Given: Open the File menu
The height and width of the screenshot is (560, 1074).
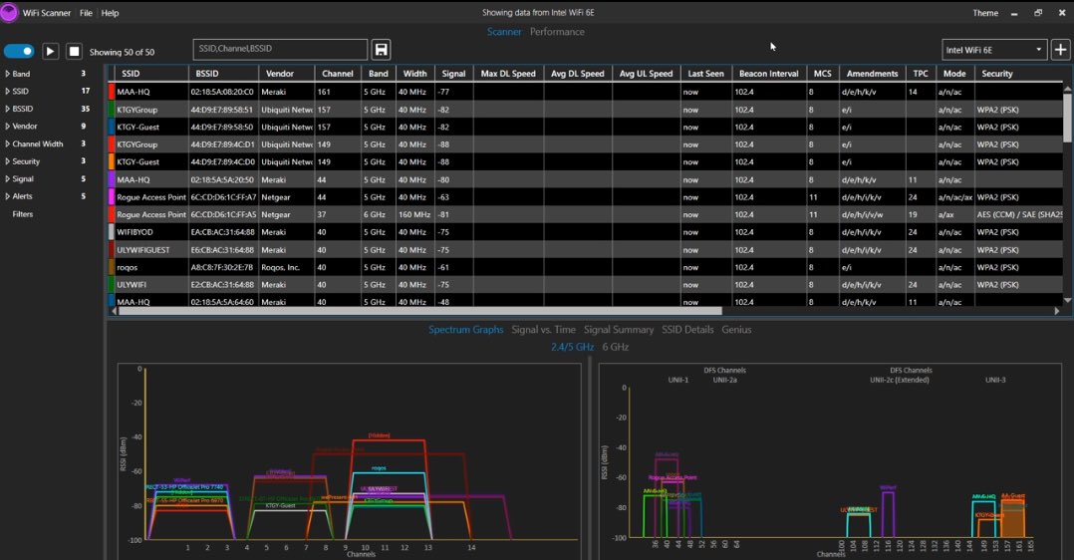Looking at the screenshot, I should [86, 13].
